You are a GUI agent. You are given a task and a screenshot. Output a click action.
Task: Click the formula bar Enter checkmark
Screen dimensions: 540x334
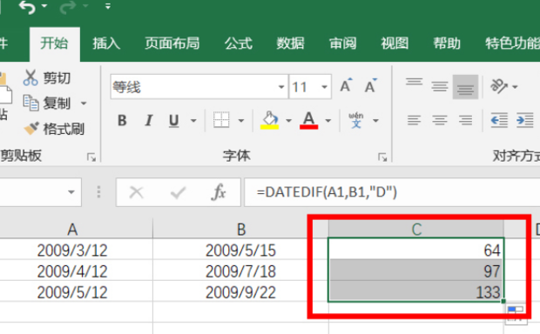[x=178, y=192]
